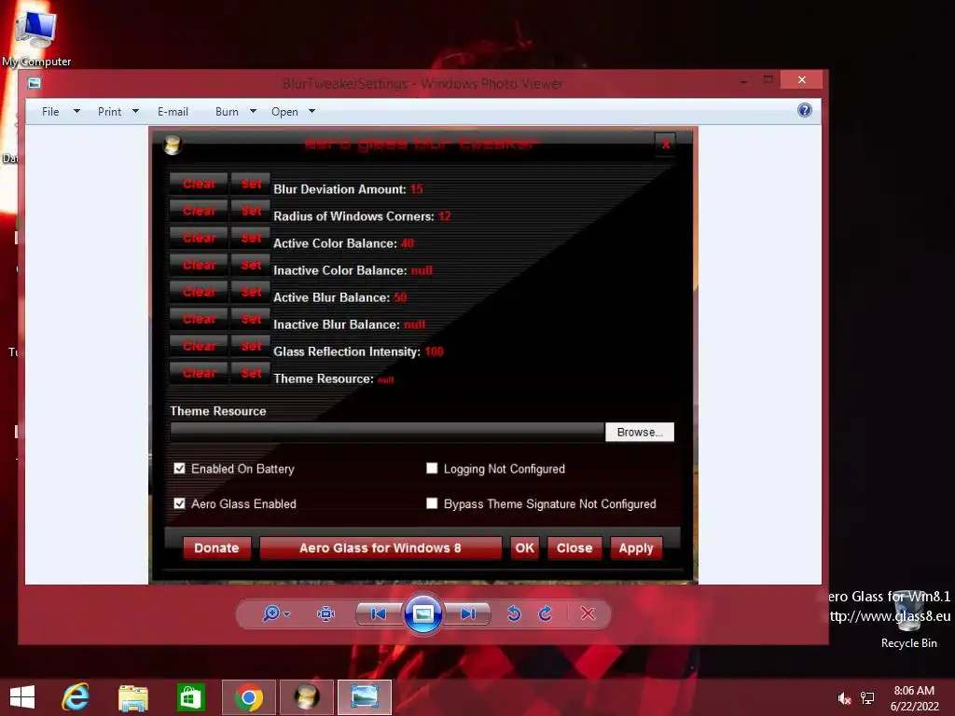Set the Active Blur Balance value
The width and height of the screenshot is (955, 716).
pyautogui.click(x=251, y=292)
